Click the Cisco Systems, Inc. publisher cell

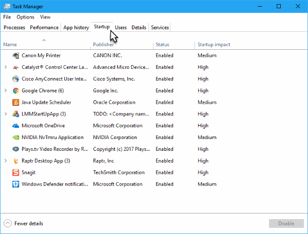click(114, 79)
